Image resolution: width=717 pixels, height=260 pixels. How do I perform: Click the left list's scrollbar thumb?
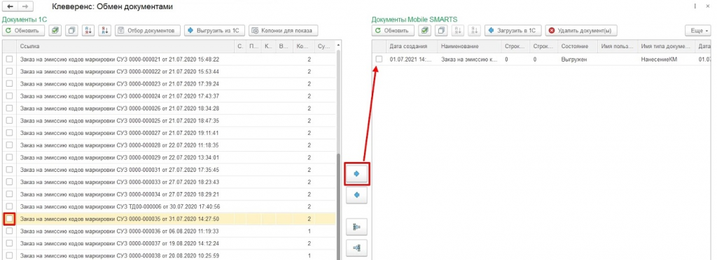pos(339,206)
